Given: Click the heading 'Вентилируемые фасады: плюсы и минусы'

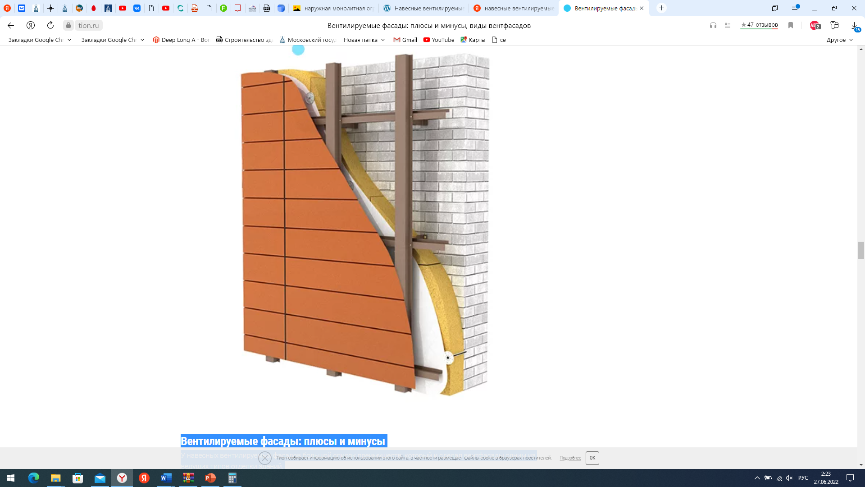Looking at the screenshot, I should click(283, 441).
